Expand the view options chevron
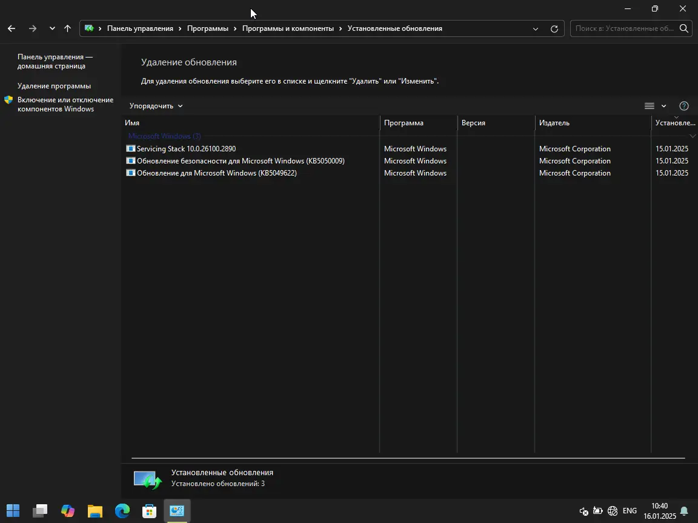698x523 pixels. coord(663,105)
